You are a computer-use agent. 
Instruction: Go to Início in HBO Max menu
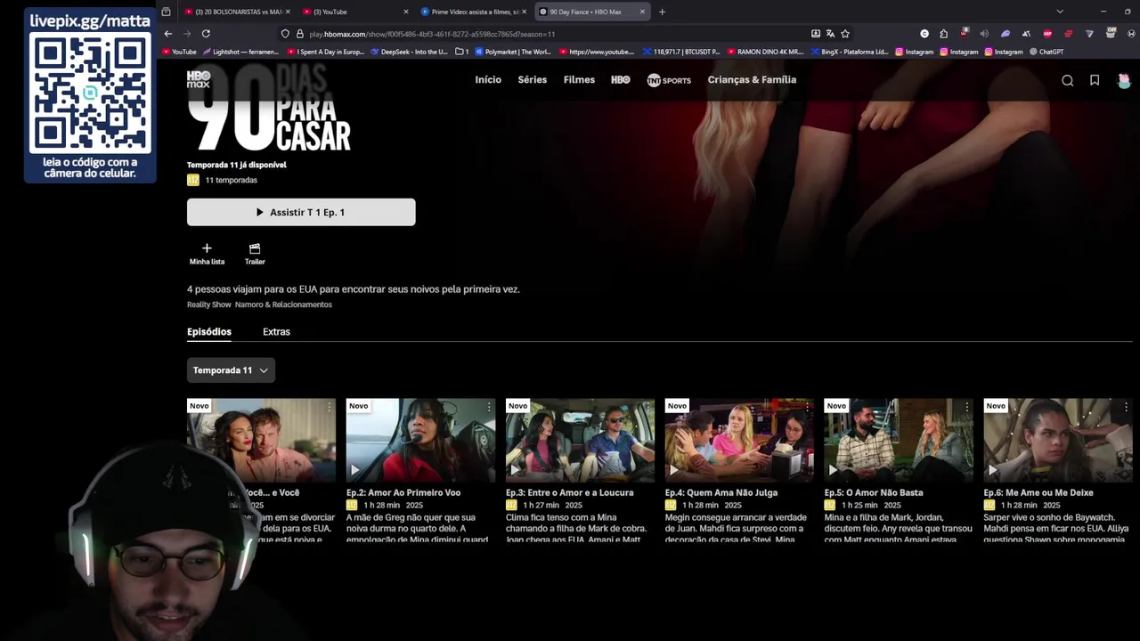488,80
